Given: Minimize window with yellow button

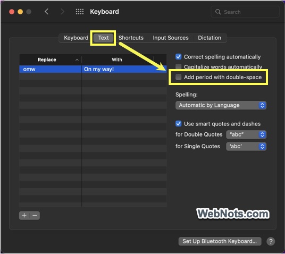Looking at the screenshot, I should click(20, 12).
